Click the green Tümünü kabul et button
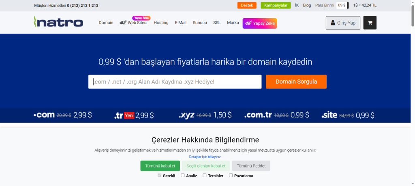Image resolution: width=415 pixels, height=186 pixels. [x=160, y=166]
